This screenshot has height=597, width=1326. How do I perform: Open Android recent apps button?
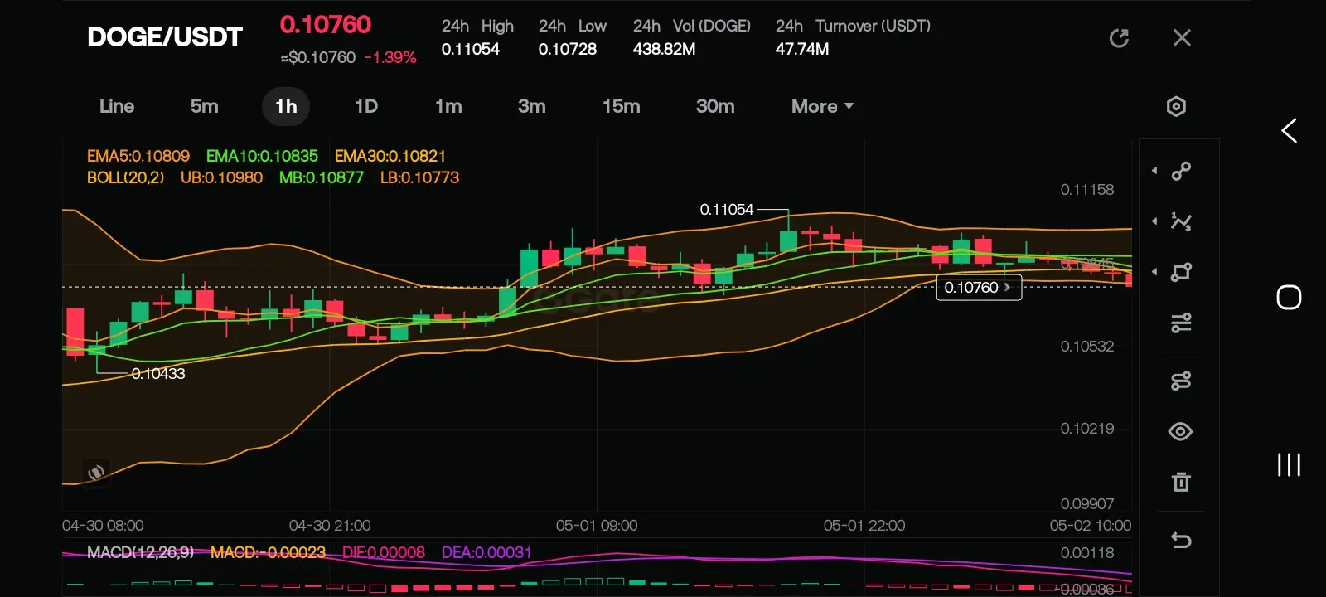click(1289, 464)
